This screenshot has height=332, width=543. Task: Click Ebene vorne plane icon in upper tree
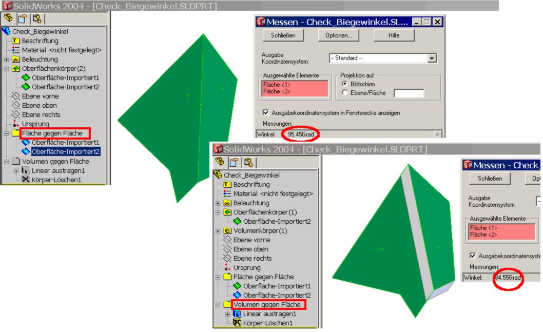tap(16, 96)
